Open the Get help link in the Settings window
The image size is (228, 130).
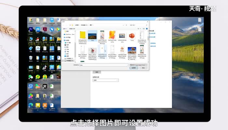(153, 43)
